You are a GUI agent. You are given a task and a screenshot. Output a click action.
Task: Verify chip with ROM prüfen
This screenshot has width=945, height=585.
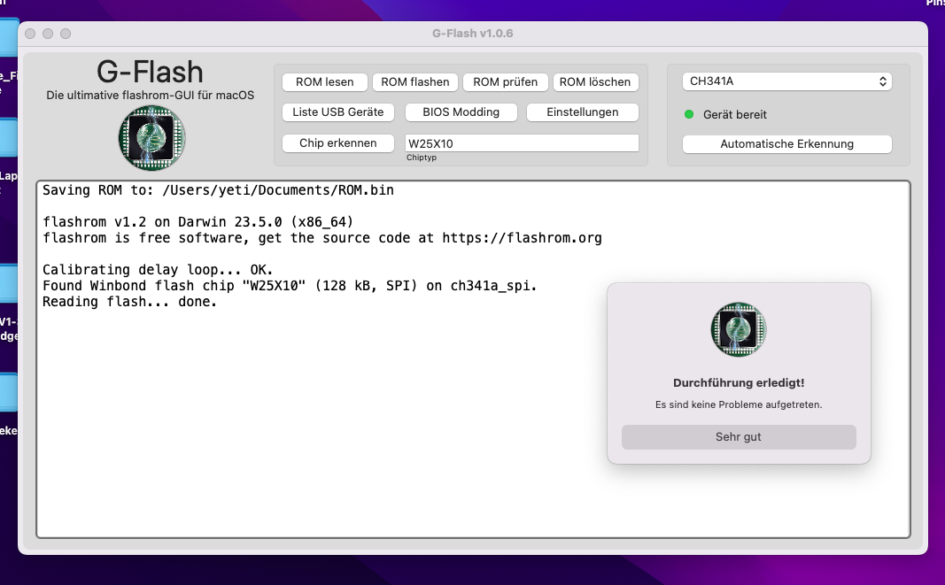(x=505, y=82)
